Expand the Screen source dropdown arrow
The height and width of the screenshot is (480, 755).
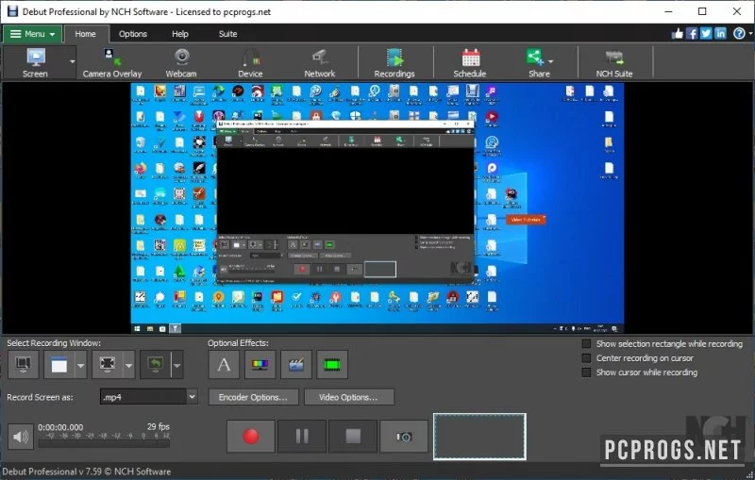(73, 61)
